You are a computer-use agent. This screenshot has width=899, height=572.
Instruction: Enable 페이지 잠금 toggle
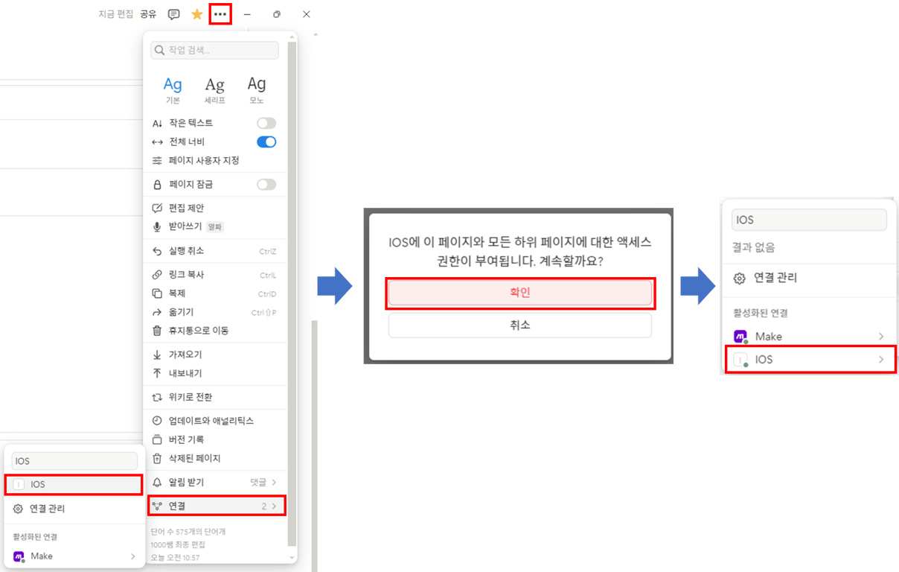coord(266,184)
